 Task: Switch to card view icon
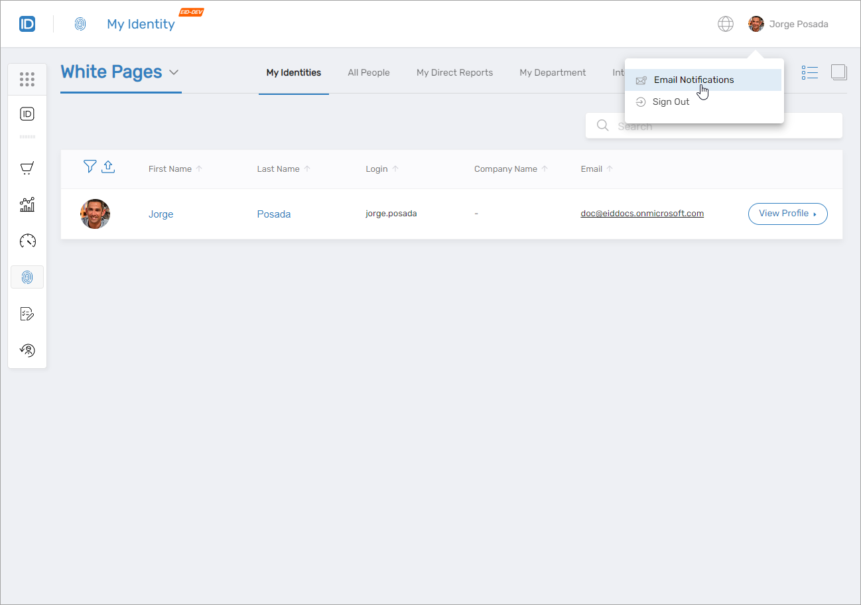pyautogui.click(x=839, y=72)
